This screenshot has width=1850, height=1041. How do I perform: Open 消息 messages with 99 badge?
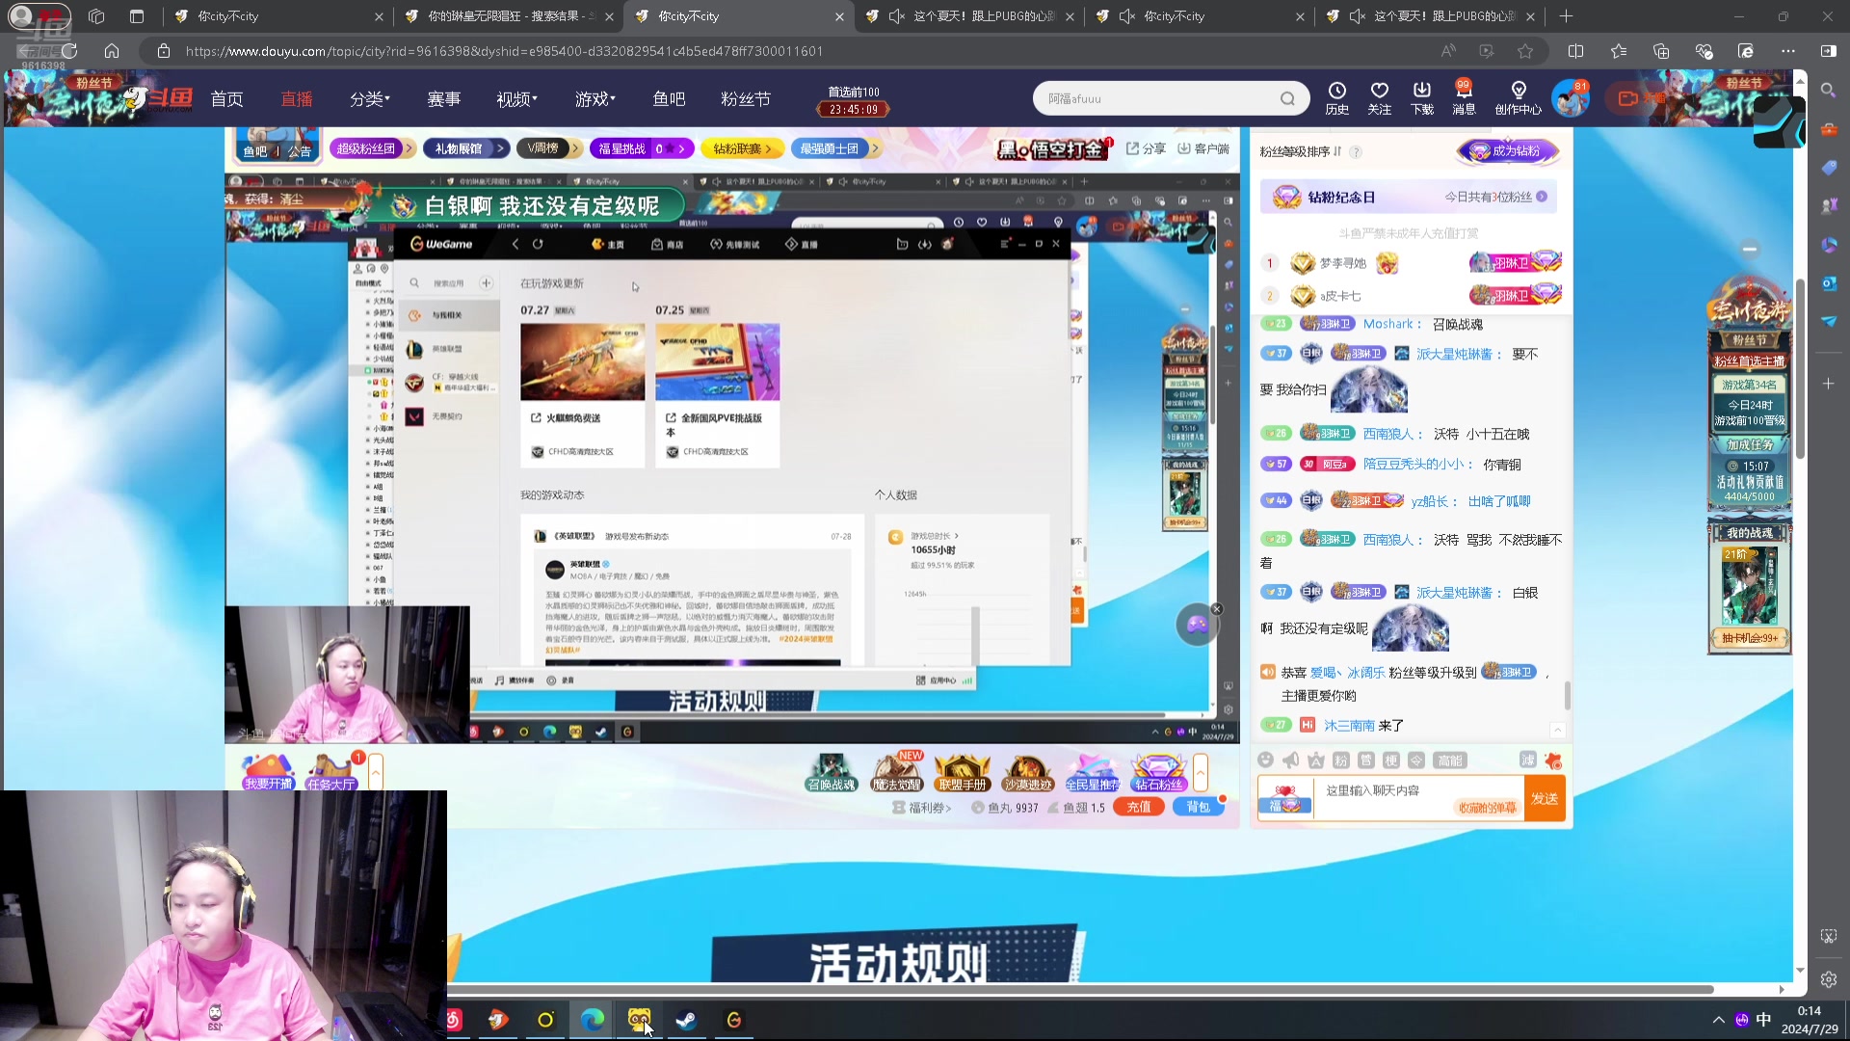[x=1464, y=97]
